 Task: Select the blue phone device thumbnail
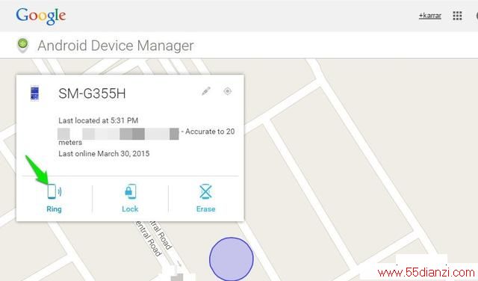point(34,93)
